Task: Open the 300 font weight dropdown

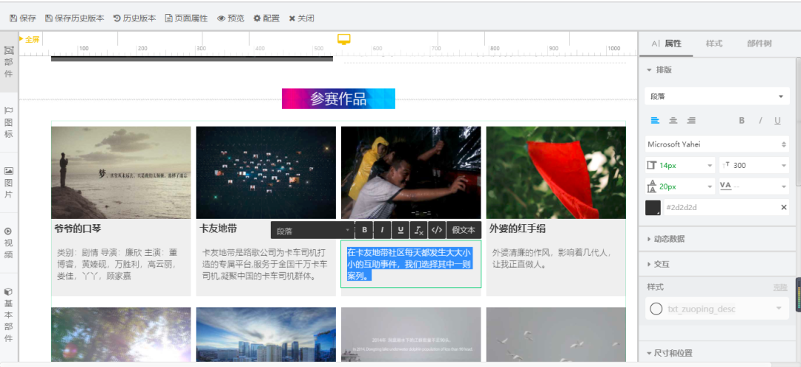Action: [754, 165]
